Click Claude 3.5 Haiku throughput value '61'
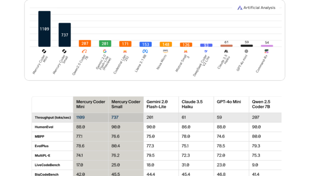313x176 pixels. coord(184,117)
